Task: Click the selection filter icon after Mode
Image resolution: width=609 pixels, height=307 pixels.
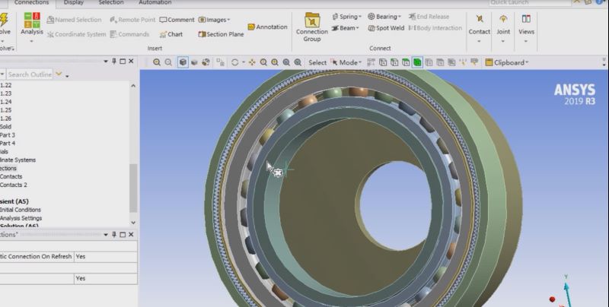Action: (x=371, y=62)
